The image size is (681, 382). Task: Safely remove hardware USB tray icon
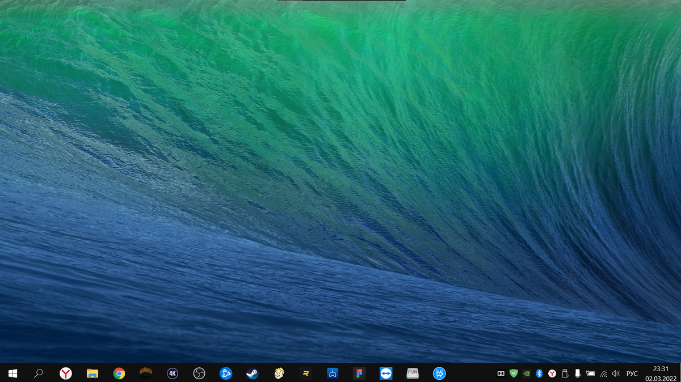[565, 373]
